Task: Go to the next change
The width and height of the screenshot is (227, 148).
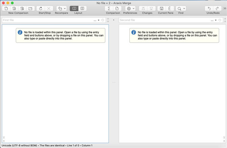Action: click(151, 9)
